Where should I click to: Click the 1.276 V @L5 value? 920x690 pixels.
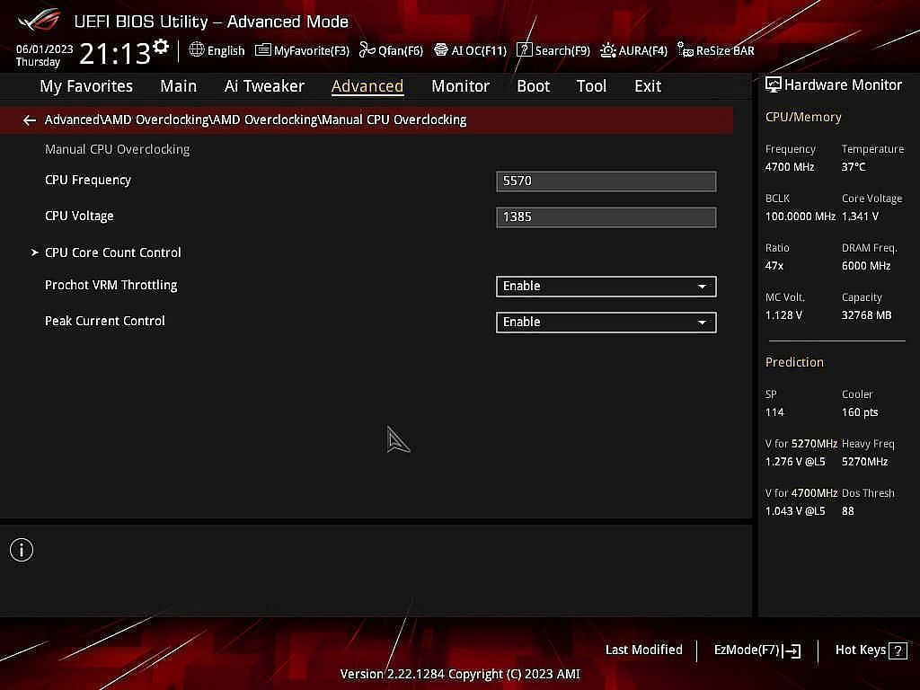(x=795, y=462)
